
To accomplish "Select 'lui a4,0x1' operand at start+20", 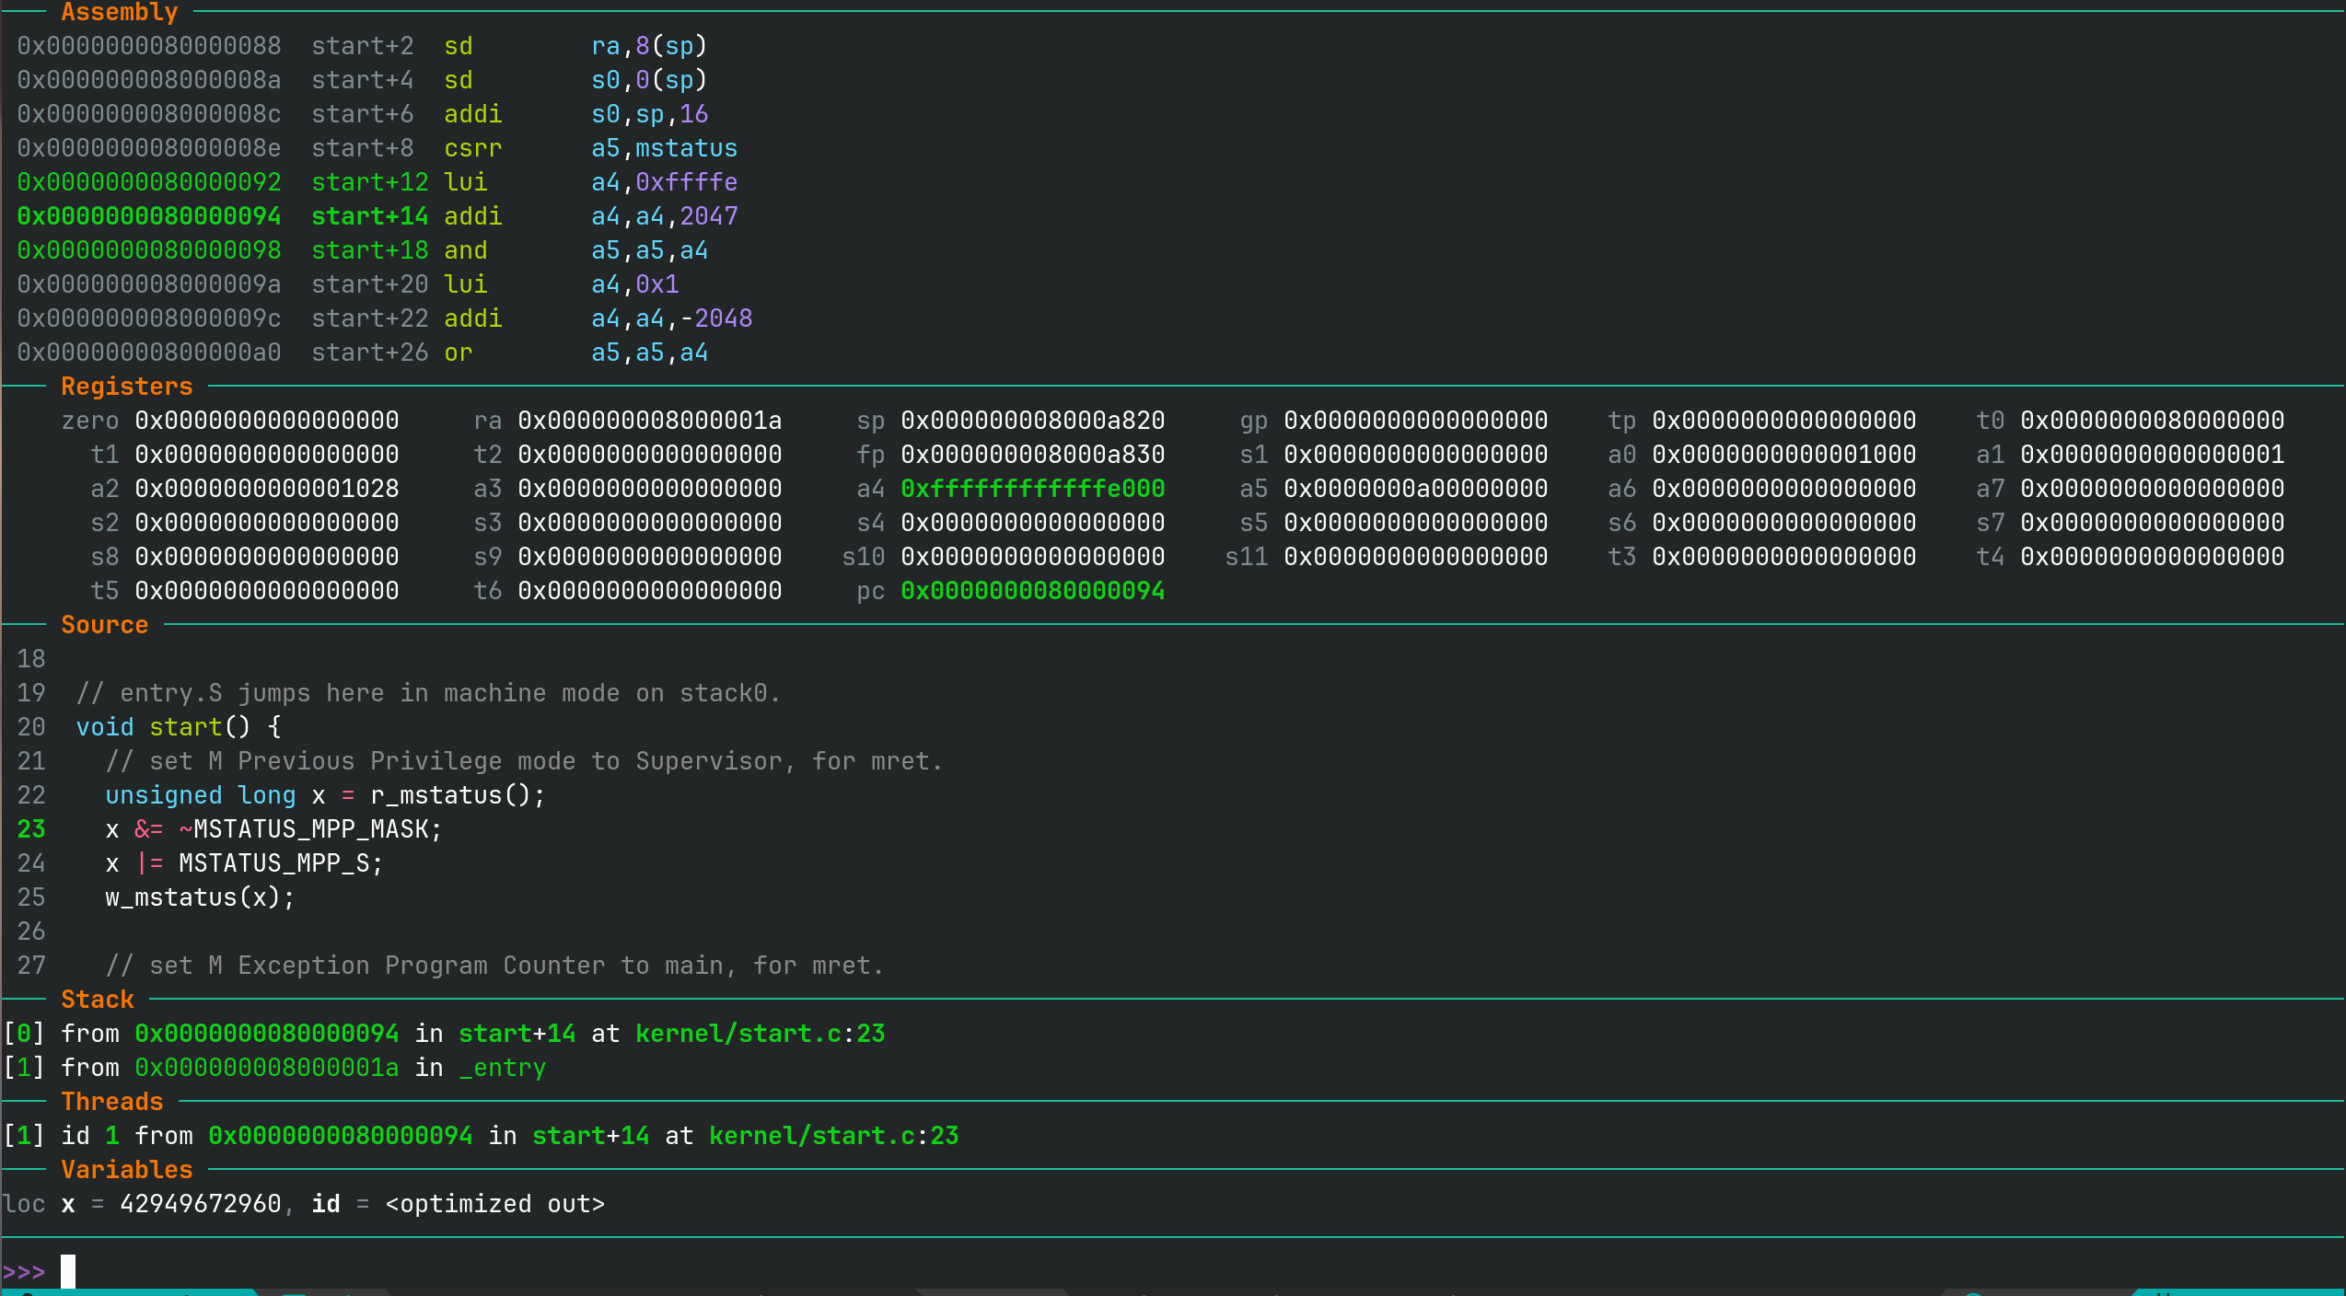I will coord(634,284).
